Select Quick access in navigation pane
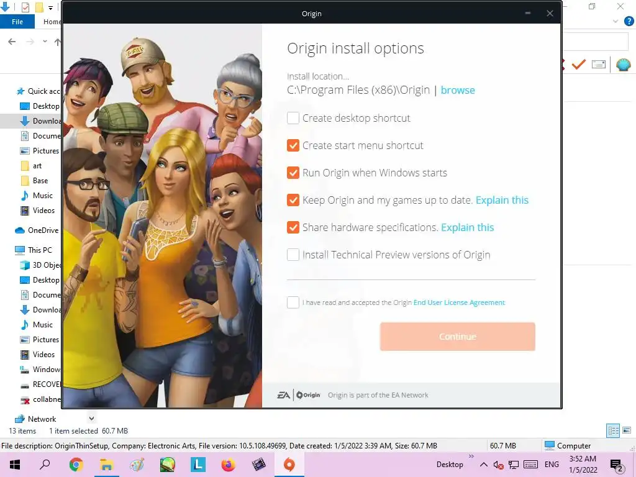Image resolution: width=636 pixels, height=477 pixels. (39, 91)
